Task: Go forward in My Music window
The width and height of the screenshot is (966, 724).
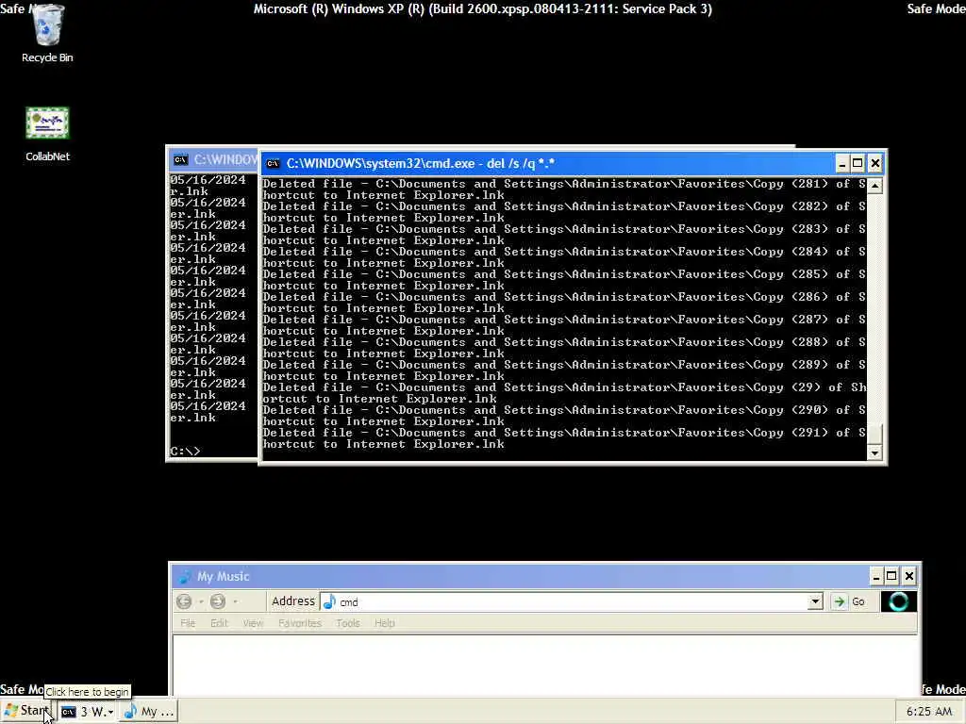Action: (x=218, y=601)
